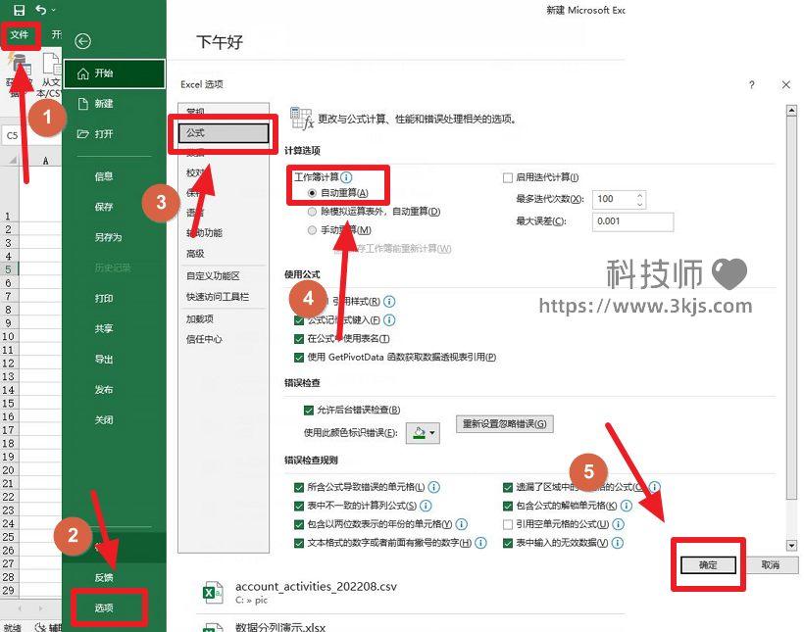Click 反馈 in backstage menu
Image resolution: width=804 pixels, height=632 pixels.
tap(104, 577)
